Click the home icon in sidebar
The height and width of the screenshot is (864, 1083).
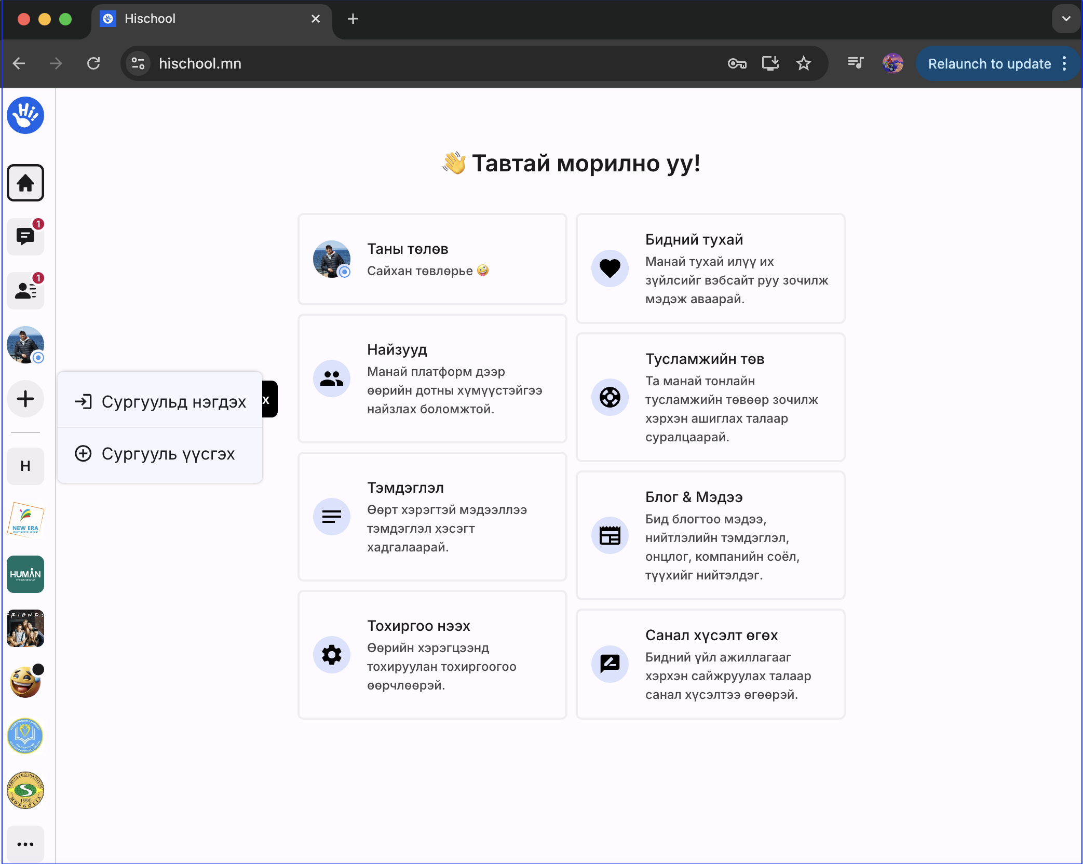25,183
